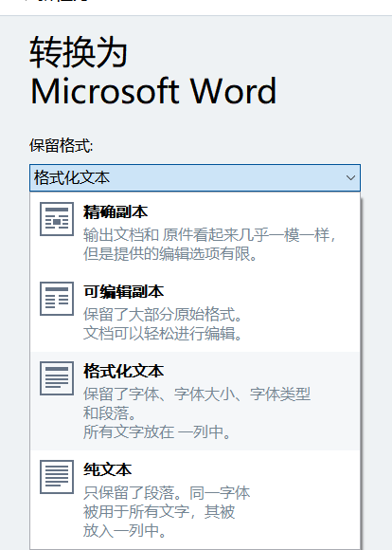Choose the 纯文本 option title
392x550 pixels.
(107, 470)
